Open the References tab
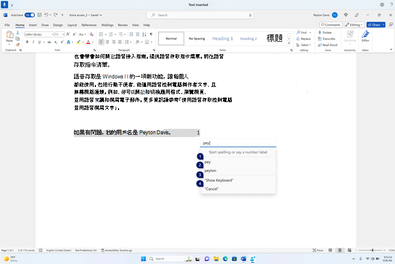Viewport: 395px width, 264px height. [89, 25]
